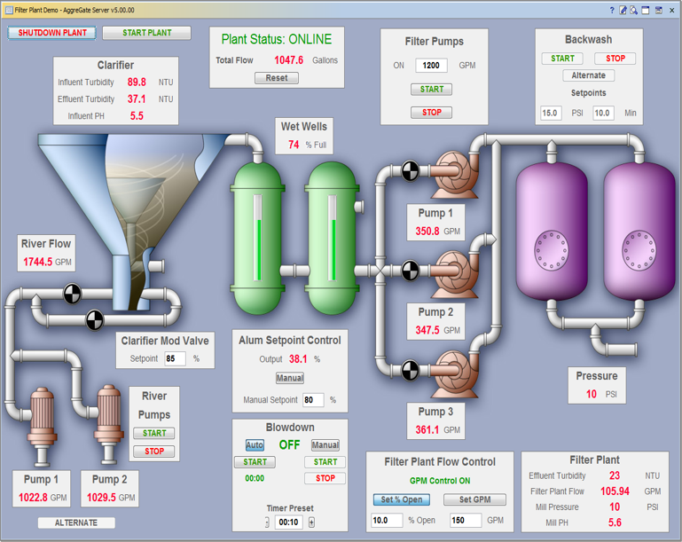The image size is (682, 542).
Task: Click the lower clarifier bypass valve icon
Action: click(94, 320)
